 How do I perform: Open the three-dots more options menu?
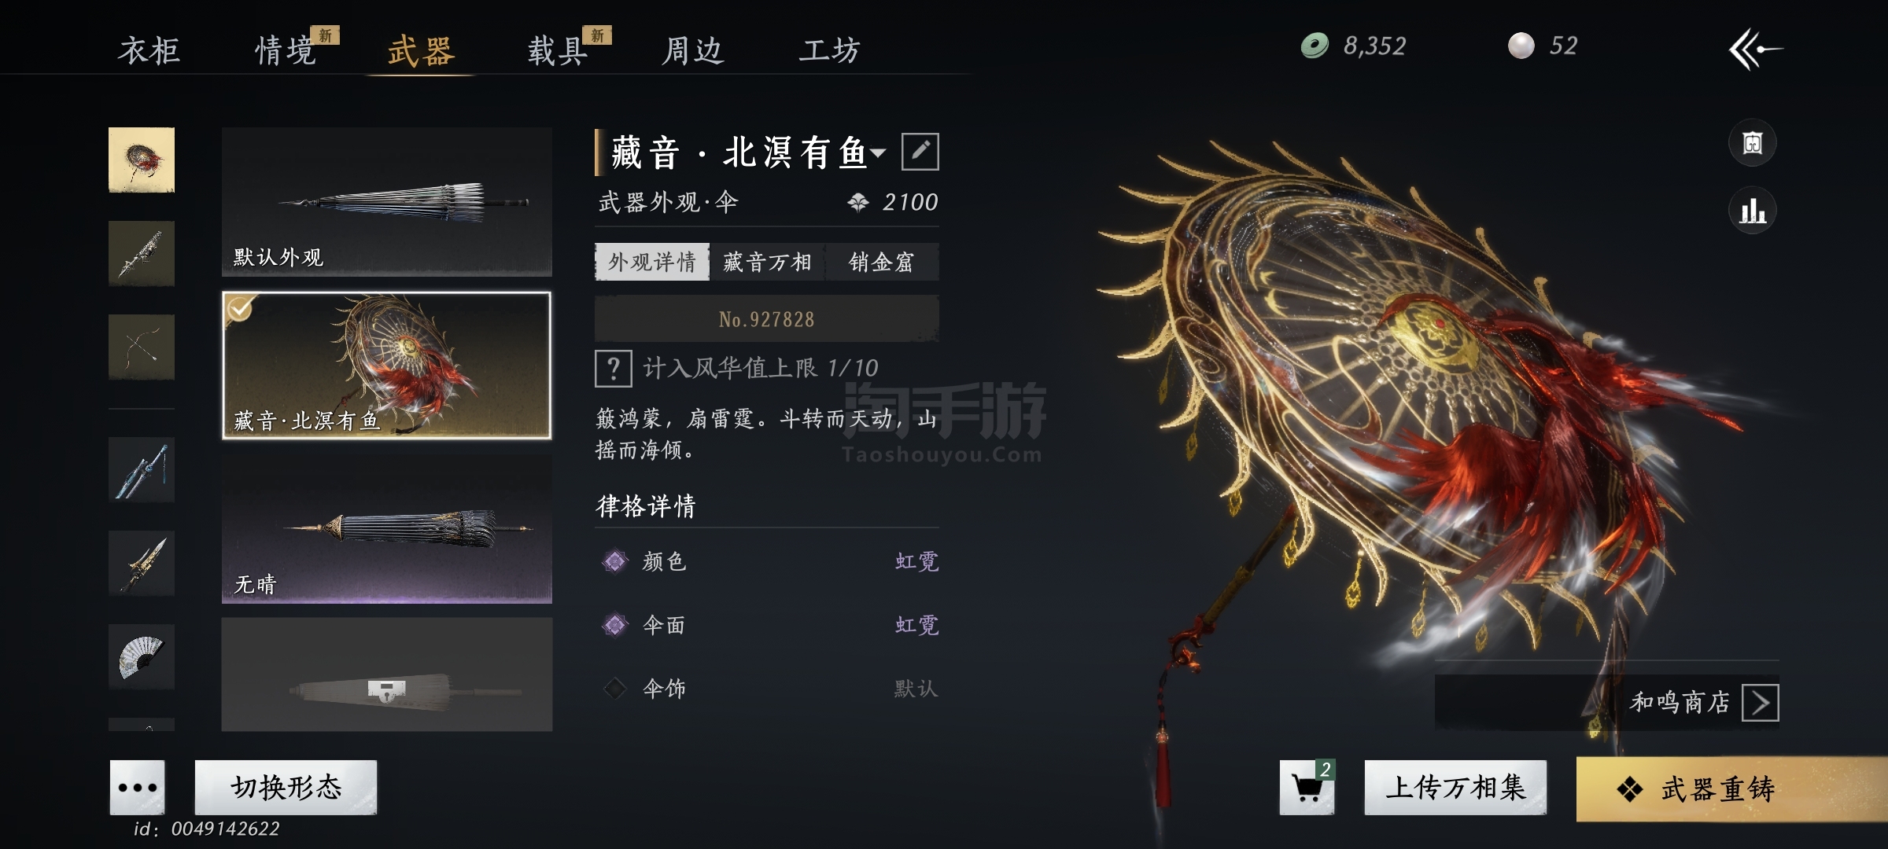click(138, 787)
